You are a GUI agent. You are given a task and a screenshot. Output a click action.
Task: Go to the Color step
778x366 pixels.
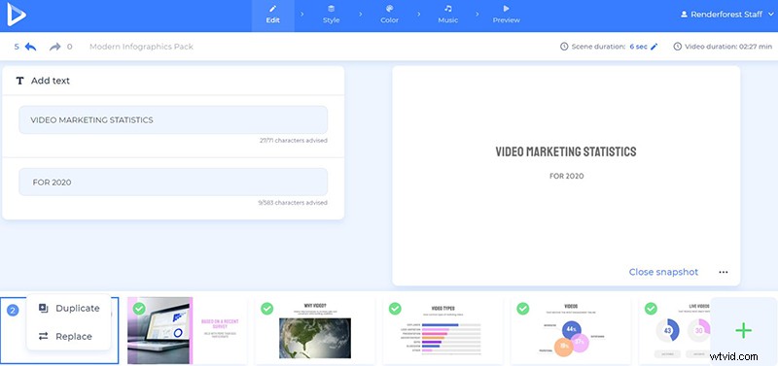pos(390,16)
